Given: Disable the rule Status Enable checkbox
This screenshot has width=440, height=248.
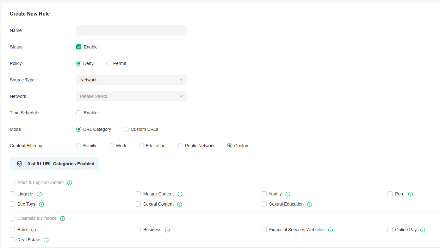Looking at the screenshot, I should click(x=78, y=47).
